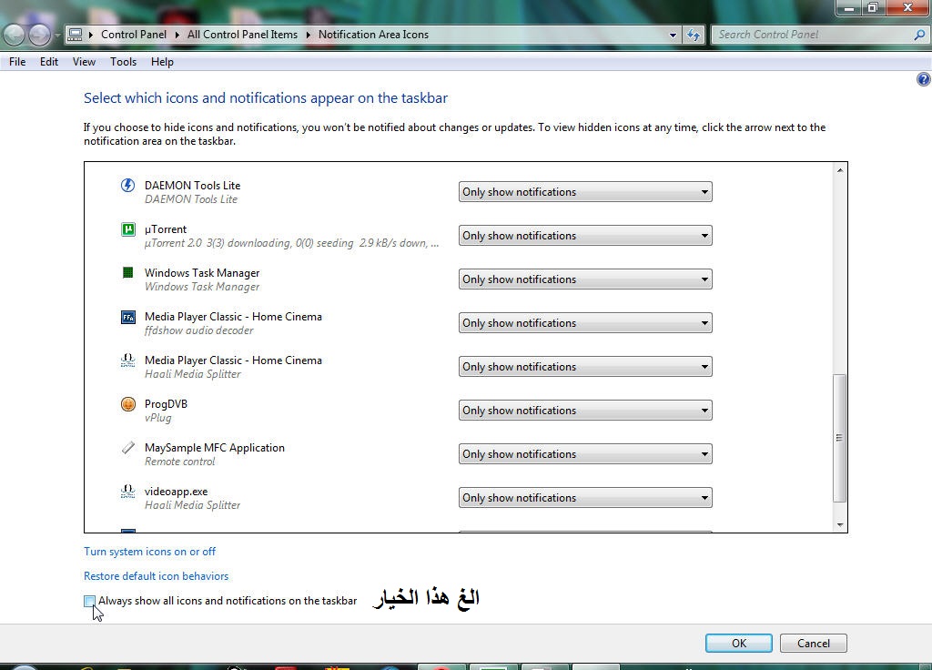
Task: Click the computer icon in address bar
Action: coord(75,35)
